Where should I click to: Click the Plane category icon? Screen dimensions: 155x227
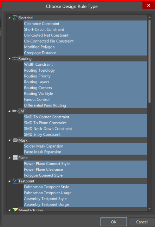tap(15, 158)
